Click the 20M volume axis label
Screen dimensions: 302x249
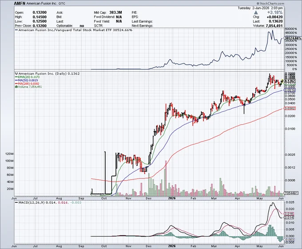click(x=10, y=189)
